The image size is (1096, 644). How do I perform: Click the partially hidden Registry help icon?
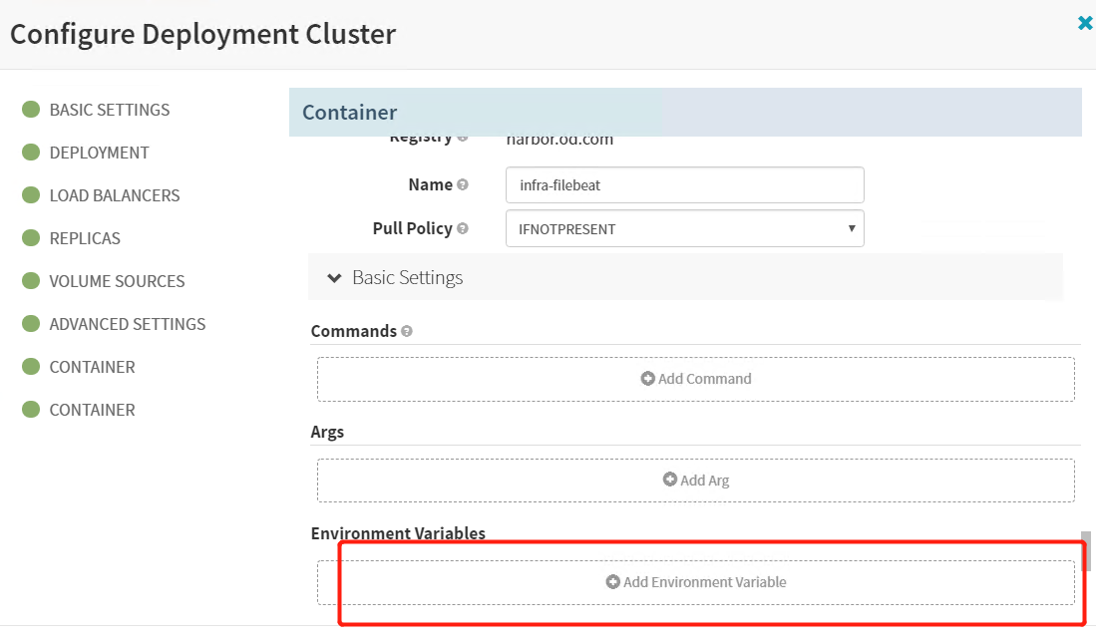point(462,138)
